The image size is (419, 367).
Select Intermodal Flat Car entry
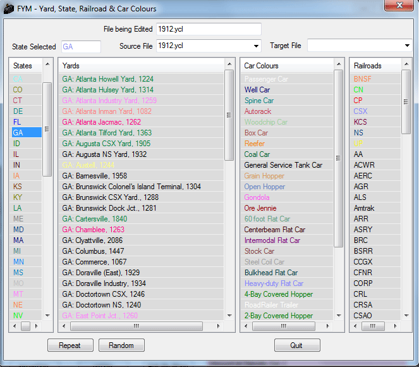(x=287, y=240)
